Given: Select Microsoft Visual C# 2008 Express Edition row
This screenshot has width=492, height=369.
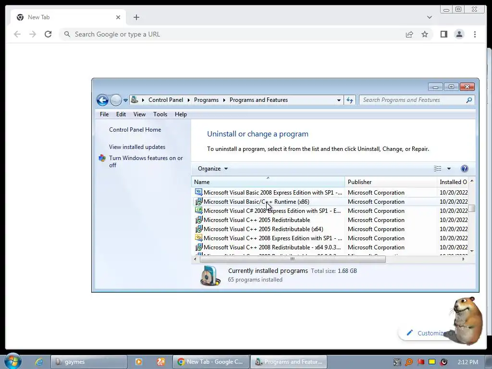Looking at the screenshot, I should (x=330, y=210).
